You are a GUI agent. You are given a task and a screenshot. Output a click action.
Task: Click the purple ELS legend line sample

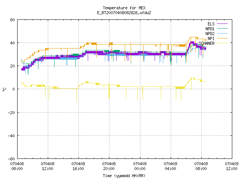[x=223, y=24]
